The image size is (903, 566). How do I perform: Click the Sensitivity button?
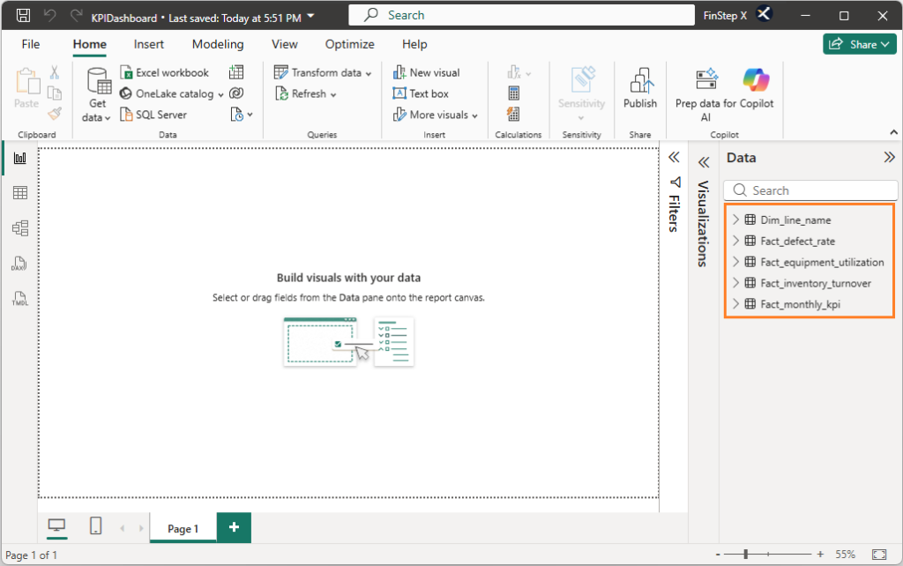[x=582, y=93]
